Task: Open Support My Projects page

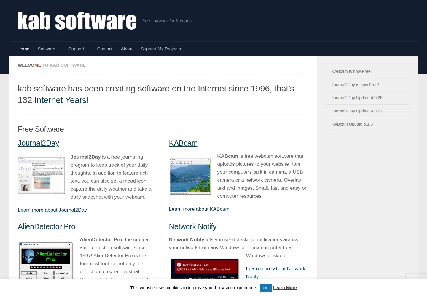Action: [161, 49]
